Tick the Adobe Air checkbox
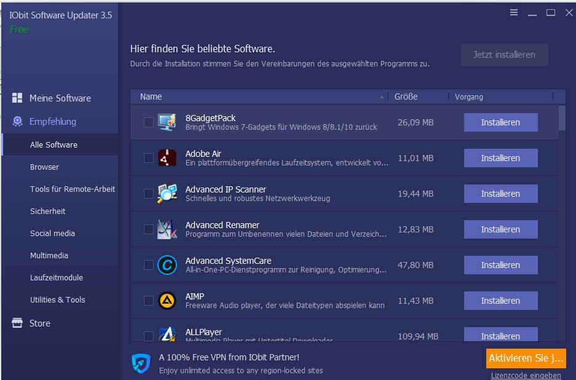This screenshot has height=380, width=576. pos(148,157)
